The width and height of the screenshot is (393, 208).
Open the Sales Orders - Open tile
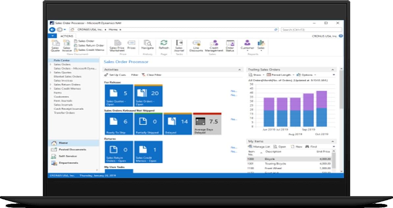pyautogui.click(x=148, y=95)
